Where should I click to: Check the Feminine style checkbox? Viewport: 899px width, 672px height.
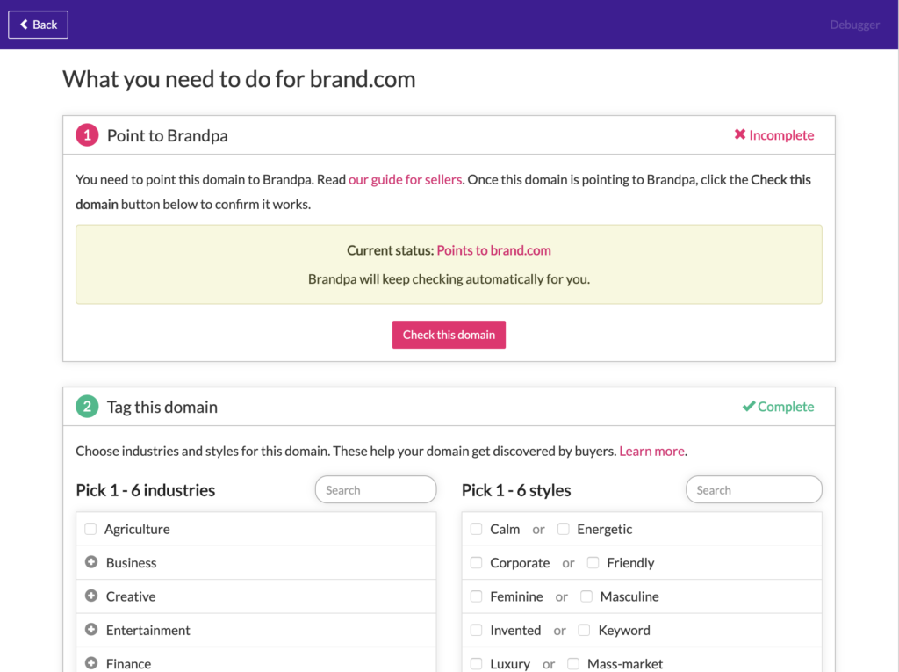[477, 596]
